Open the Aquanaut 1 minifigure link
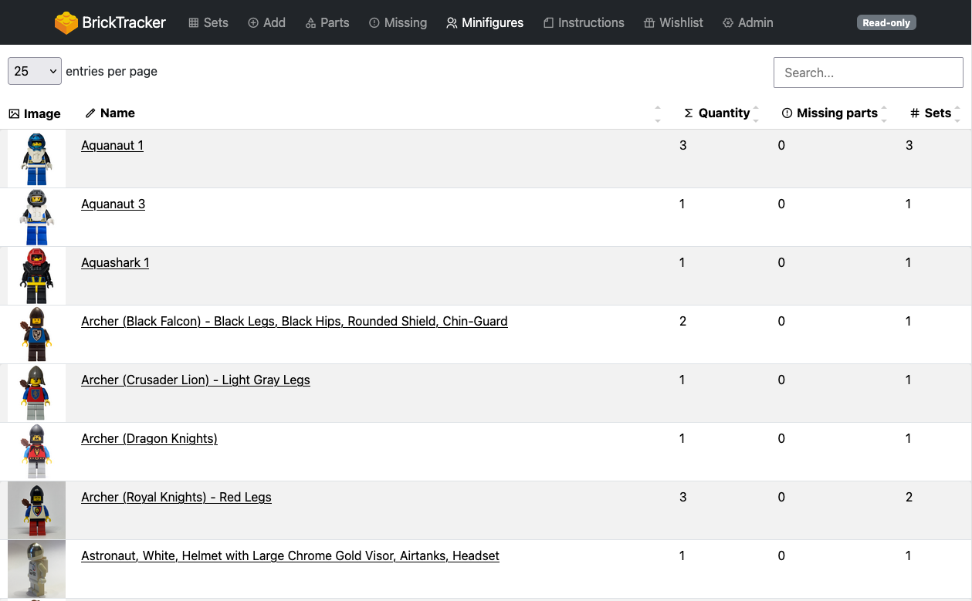Viewport: 972px width, 601px height. point(112,145)
